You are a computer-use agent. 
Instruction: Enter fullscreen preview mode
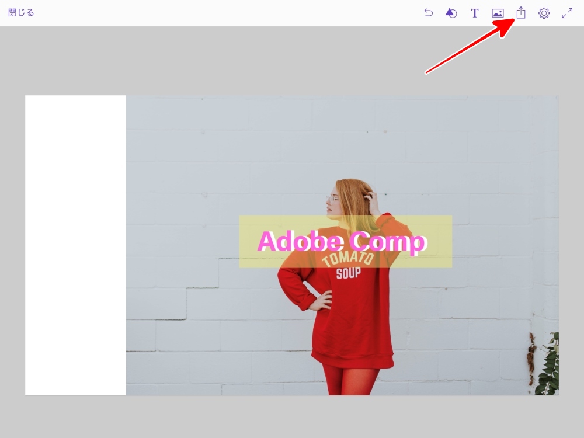567,13
